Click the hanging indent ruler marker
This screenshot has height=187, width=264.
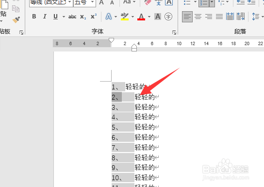(x=134, y=46)
